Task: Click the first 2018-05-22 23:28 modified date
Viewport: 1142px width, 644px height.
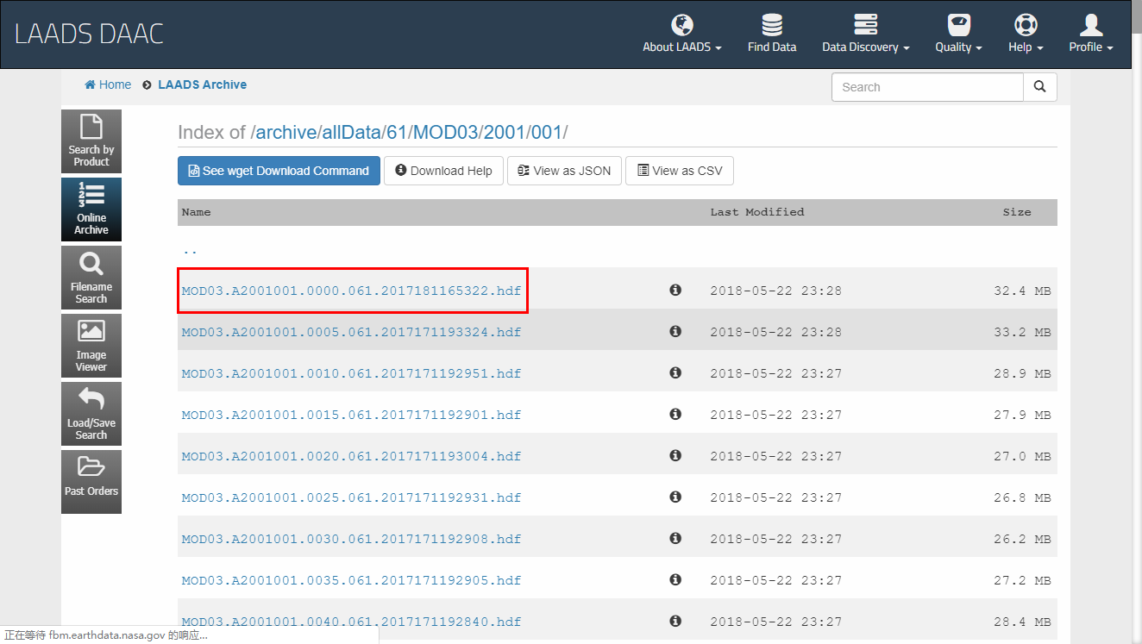Action: click(775, 291)
